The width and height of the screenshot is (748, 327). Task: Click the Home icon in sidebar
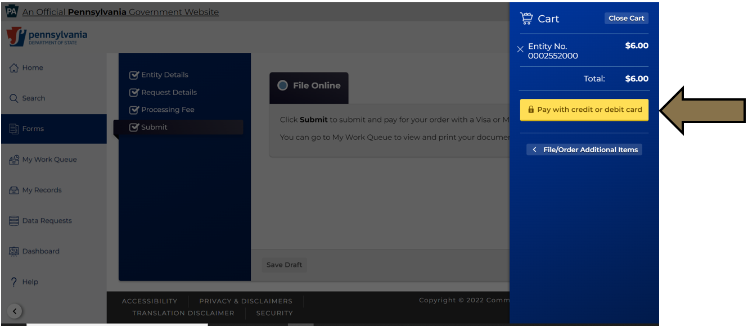click(x=14, y=68)
